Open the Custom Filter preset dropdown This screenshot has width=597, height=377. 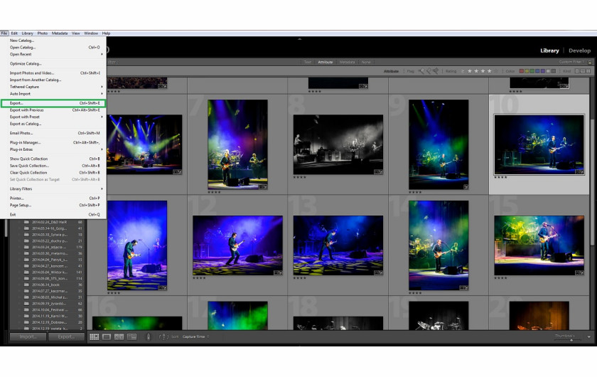pyautogui.click(x=572, y=62)
